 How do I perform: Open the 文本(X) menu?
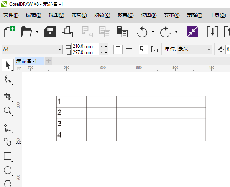(x=172, y=15)
